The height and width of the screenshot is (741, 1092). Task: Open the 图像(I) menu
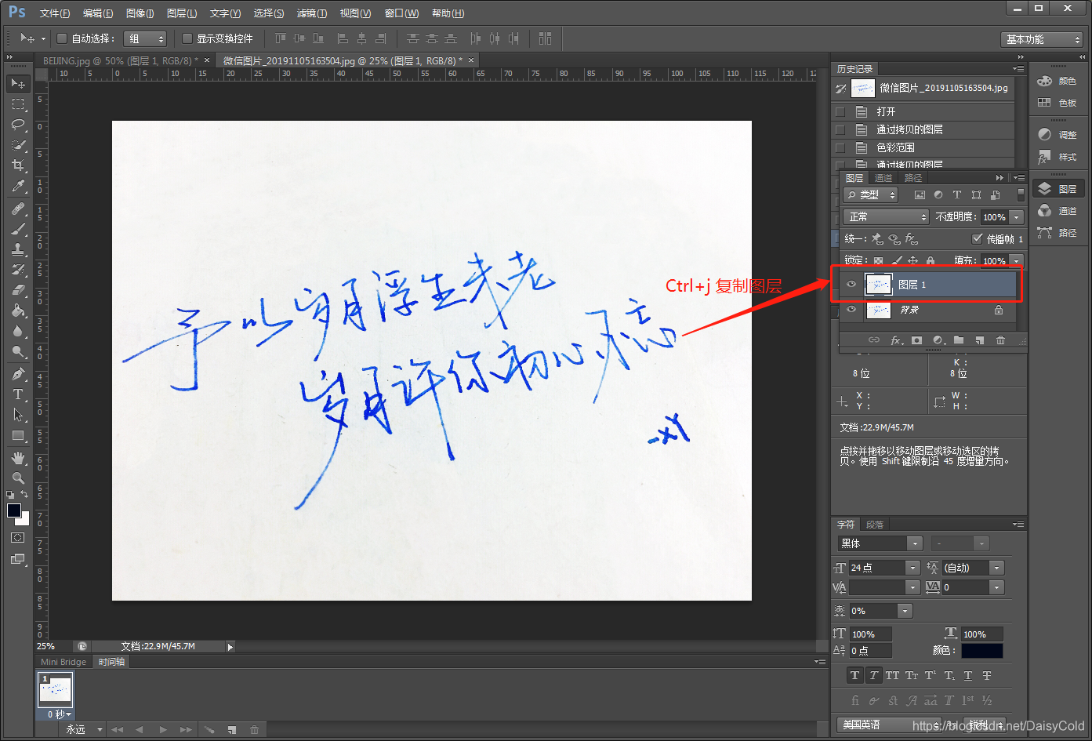click(x=140, y=13)
